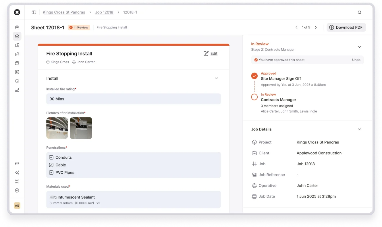This screenshot has height=227, width=382.
Task: Open the card/calendar icon in sidebar
Action: (17, 63)
